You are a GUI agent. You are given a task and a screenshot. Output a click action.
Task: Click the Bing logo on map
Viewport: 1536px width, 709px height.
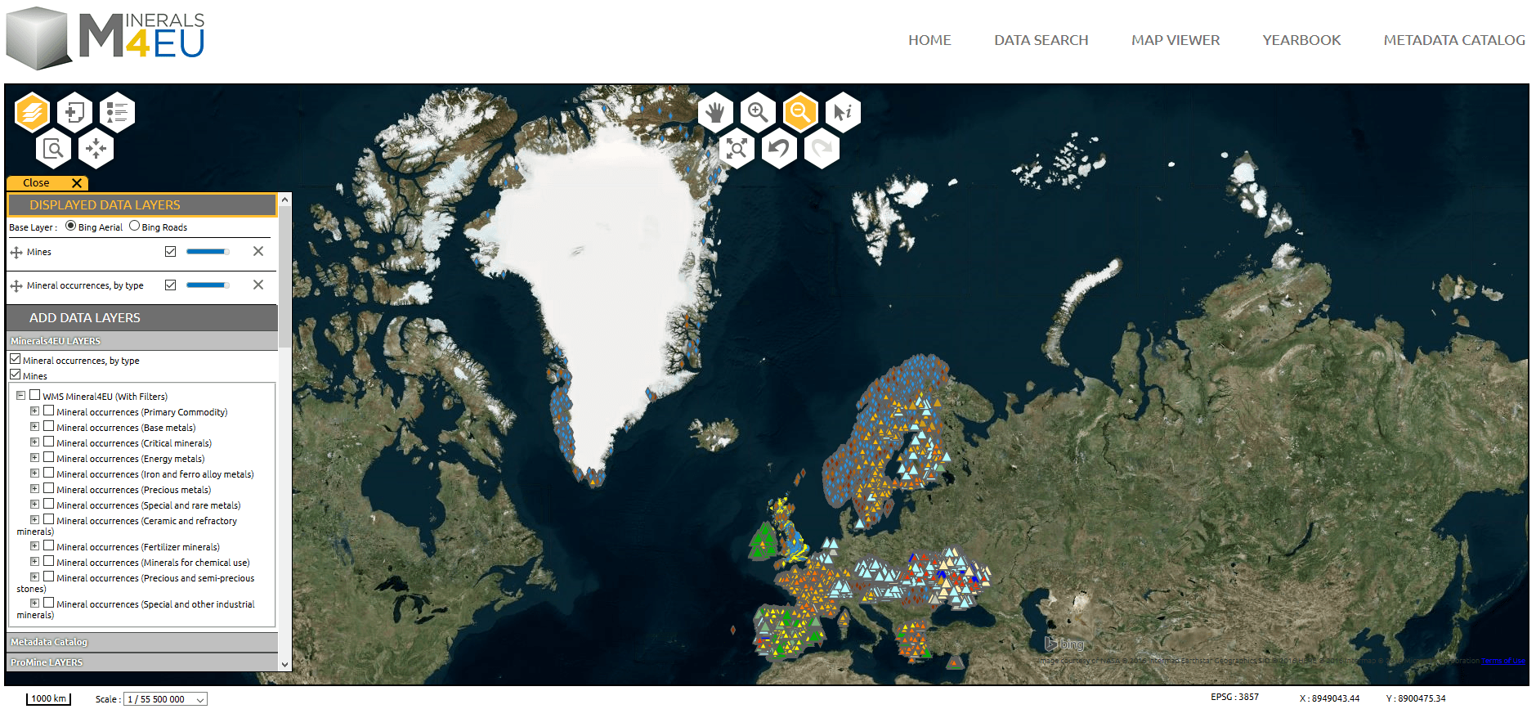[1064, 644]
